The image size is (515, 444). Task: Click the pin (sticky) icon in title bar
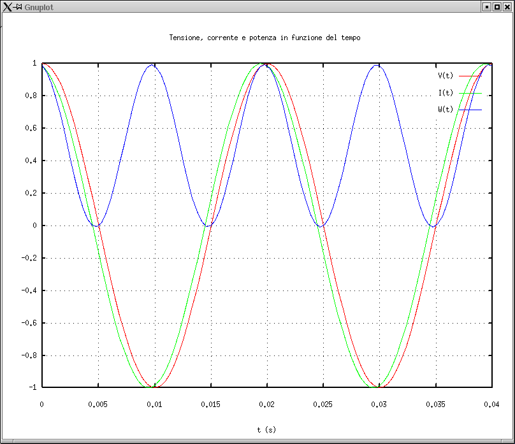pos(18,6)
